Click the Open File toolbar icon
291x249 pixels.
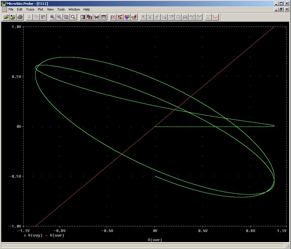[6, 17]
